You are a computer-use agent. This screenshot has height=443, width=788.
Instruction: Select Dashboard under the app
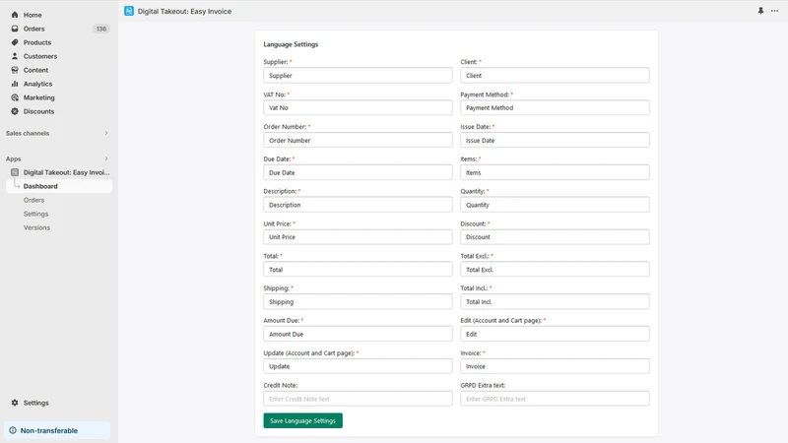point(59,186)
